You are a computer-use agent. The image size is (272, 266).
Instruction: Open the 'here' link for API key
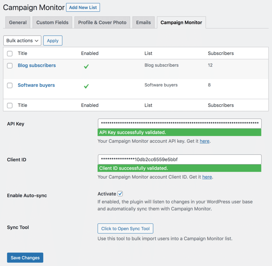pos(205,141)
